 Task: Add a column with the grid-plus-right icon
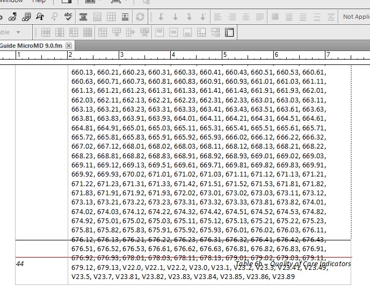[x=130, y=32]
